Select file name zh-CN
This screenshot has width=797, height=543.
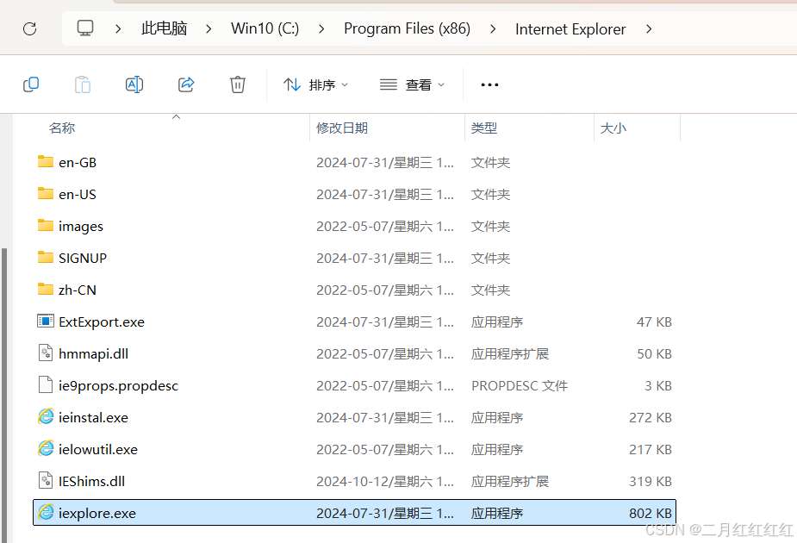coord(78,290)
